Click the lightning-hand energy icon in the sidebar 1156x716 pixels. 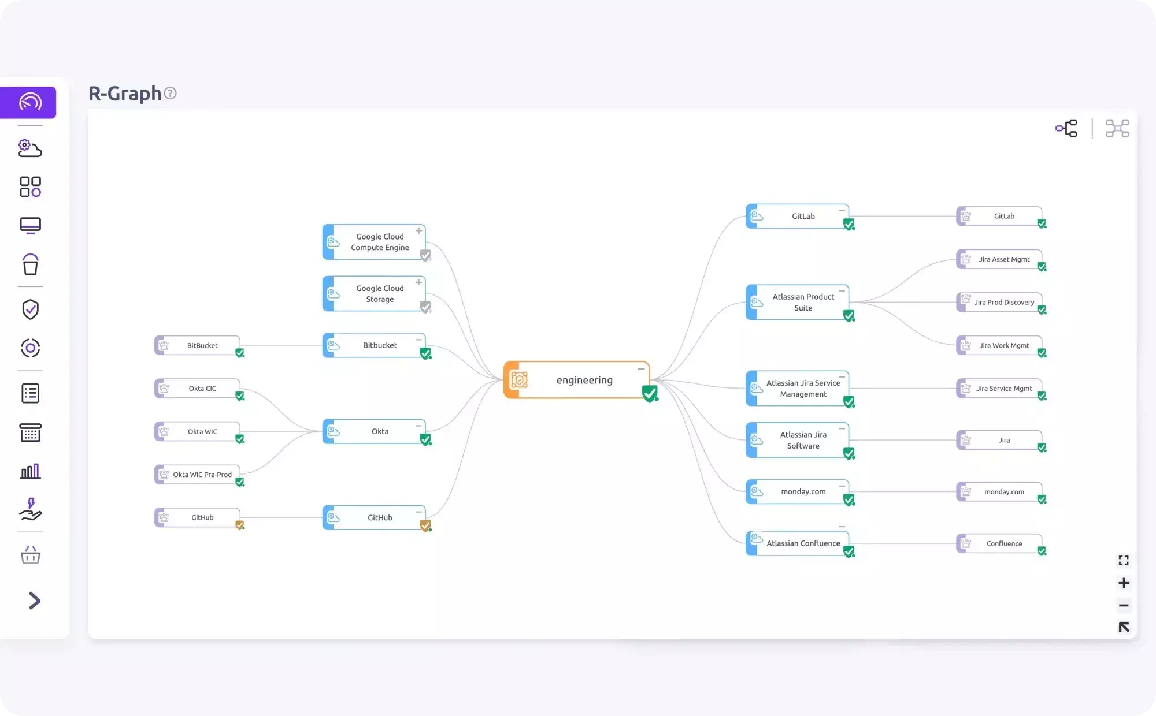pos(30,509)
